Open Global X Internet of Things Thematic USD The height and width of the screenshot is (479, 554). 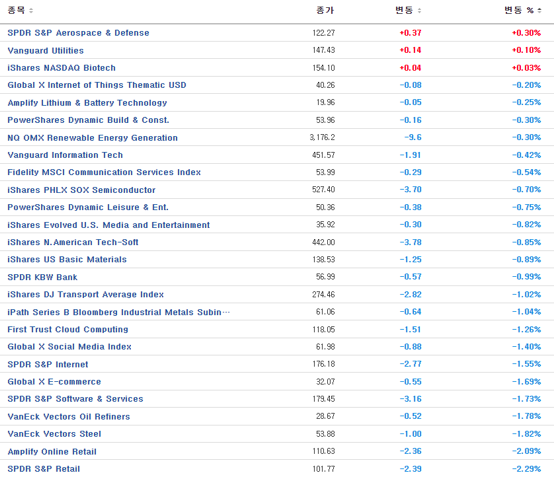[97, 85]
